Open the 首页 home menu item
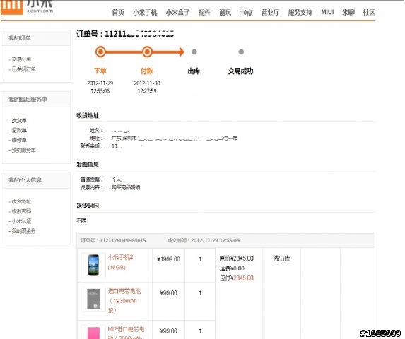Viewport: 405px width, 339px height. click(x=118, y=12)
